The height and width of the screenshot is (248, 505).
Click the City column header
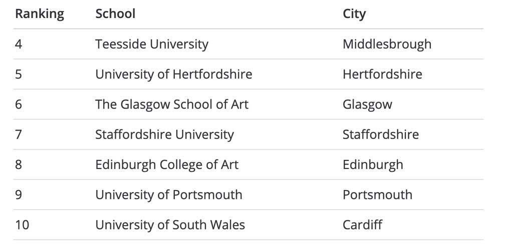tap(354, 14)
